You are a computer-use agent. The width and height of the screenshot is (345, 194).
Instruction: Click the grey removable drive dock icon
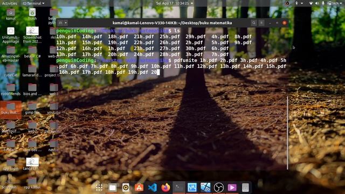[245, 188]
